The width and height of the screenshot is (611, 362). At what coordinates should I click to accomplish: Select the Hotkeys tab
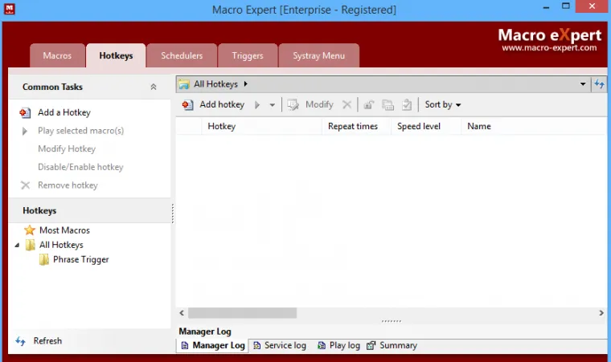(x=116, y=55)
